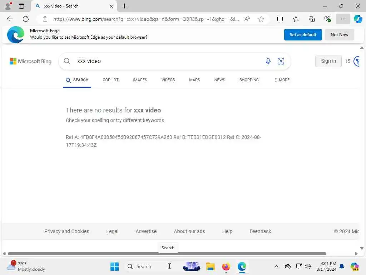Open Settings and more menu
Screen dimensions: 366x275
point(343,19)
